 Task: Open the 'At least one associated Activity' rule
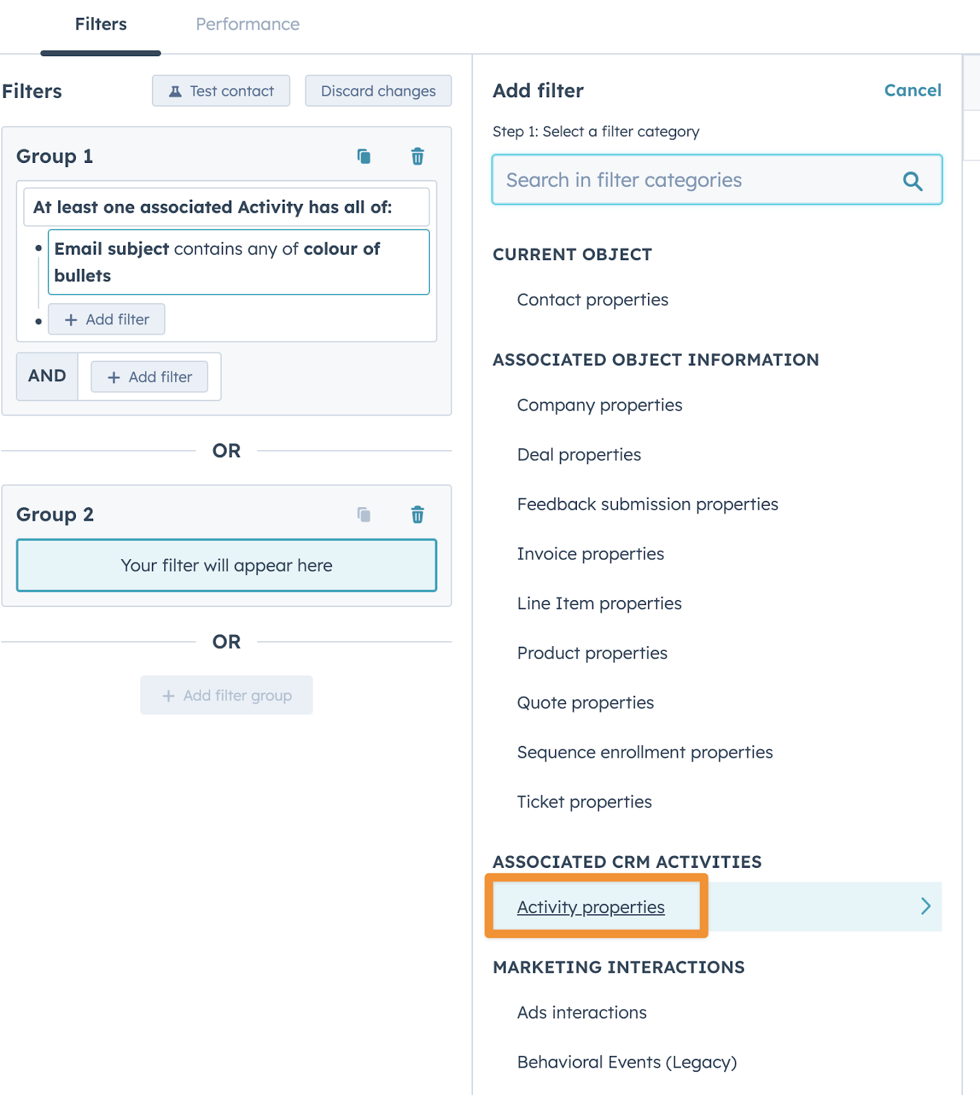click(x=227, y=207)
